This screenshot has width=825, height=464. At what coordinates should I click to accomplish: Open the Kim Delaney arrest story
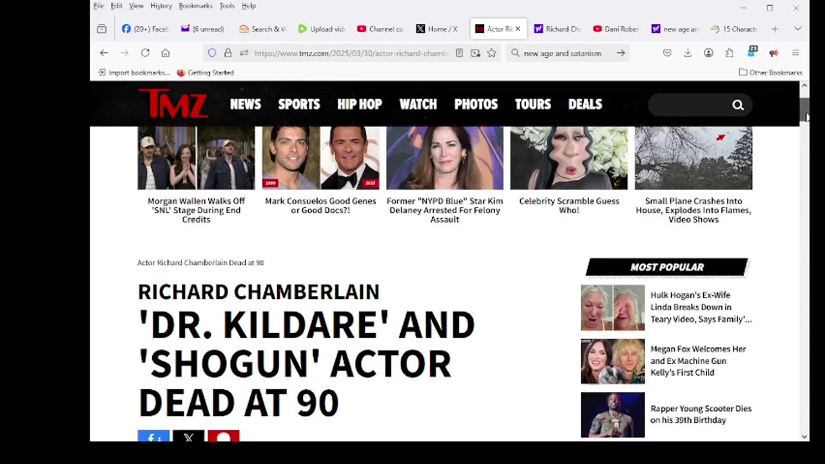(445, 210)
